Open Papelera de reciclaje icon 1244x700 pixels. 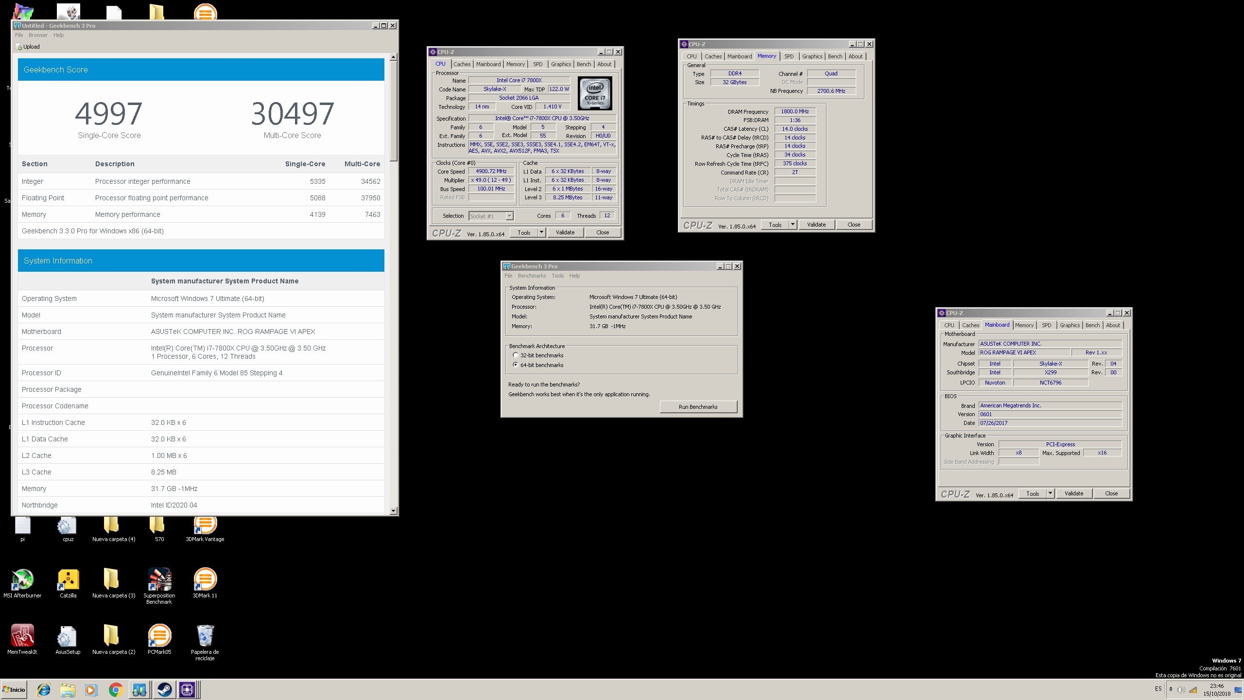point(205,642)
